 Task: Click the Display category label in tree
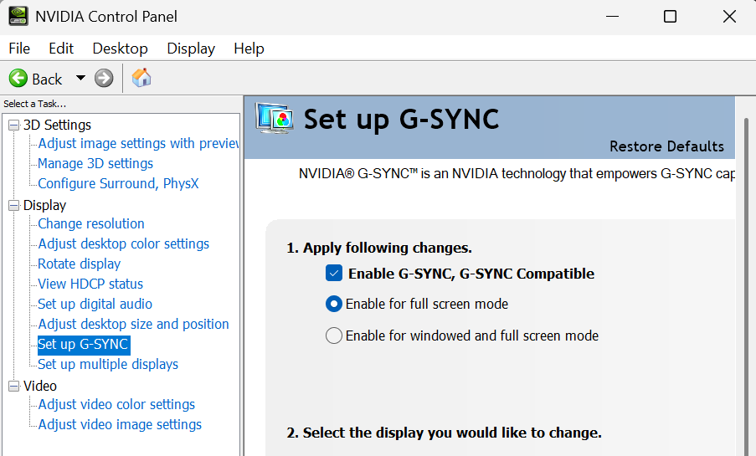[x=44, y=205]
